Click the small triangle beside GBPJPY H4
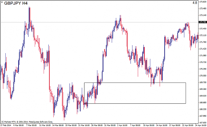Viewport: 207px width, 127px height. [x=2, y=2]
